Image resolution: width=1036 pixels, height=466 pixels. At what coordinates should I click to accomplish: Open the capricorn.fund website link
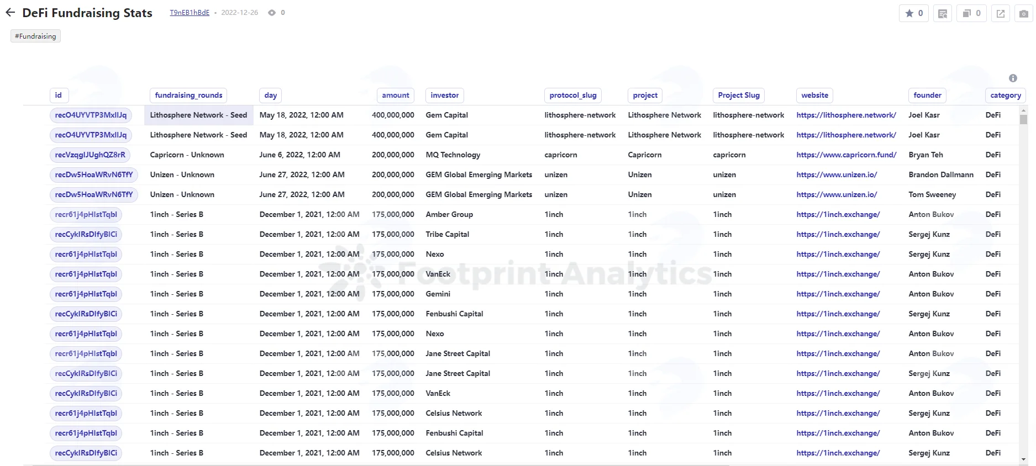coord(846,155)
